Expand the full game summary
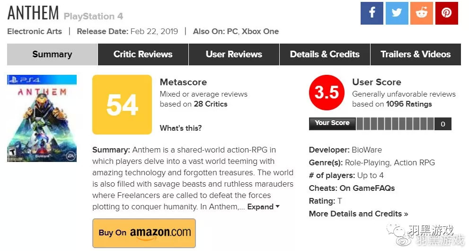The image size is (469, 251). (263, 207)
